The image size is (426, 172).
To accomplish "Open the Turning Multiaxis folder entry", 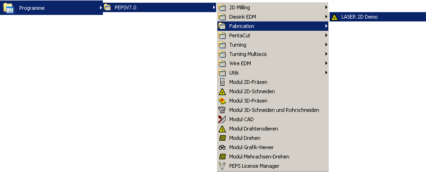I will (273, 54).
